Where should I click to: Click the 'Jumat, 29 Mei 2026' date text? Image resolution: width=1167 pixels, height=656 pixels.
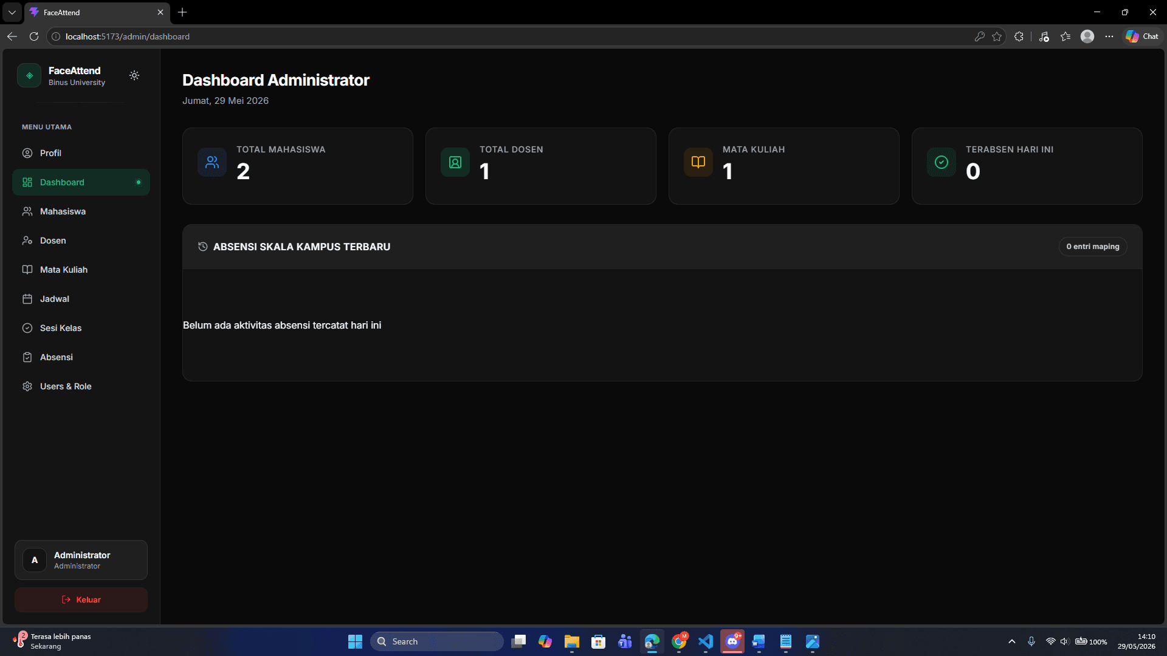[225, 101]
